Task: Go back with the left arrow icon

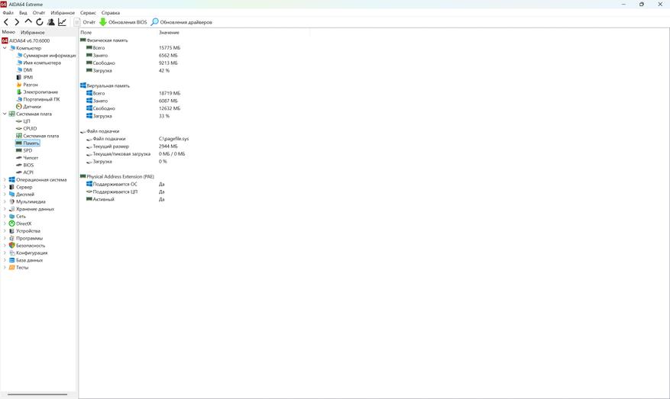Action: pyautogui.click(x=6, y=22)
